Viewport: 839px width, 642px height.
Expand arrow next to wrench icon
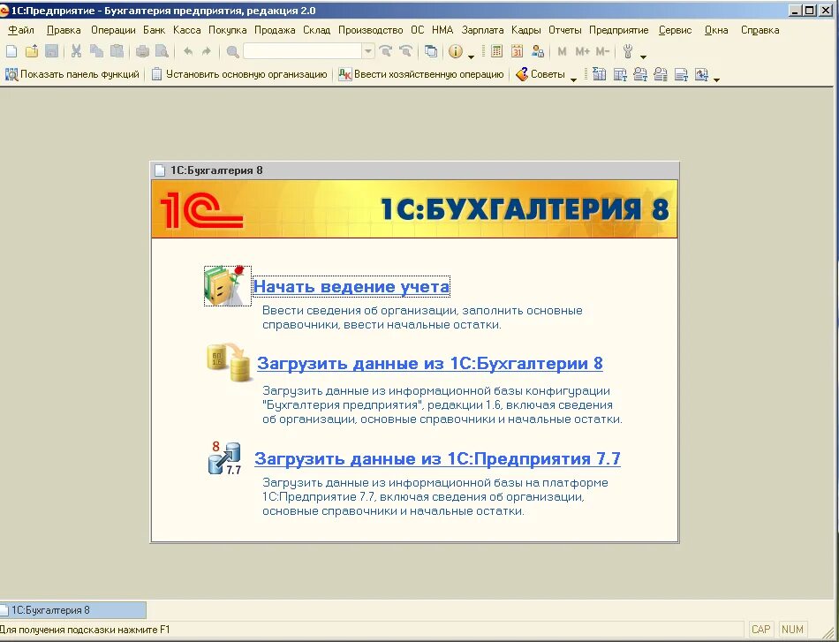(643, 56)
